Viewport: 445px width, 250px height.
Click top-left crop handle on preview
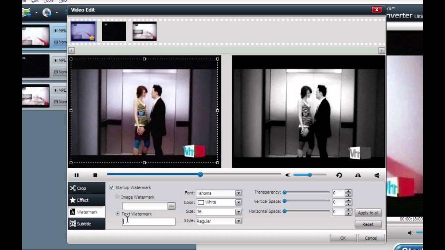click(x=71, y=59)
